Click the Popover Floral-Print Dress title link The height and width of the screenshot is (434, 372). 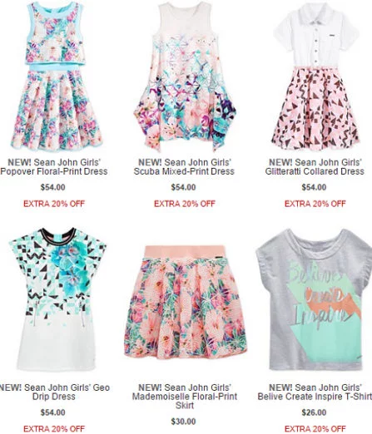click(x=54, y=167)
